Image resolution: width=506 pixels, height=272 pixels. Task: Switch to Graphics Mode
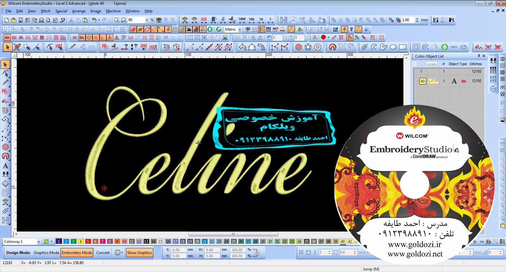(47, 253)
